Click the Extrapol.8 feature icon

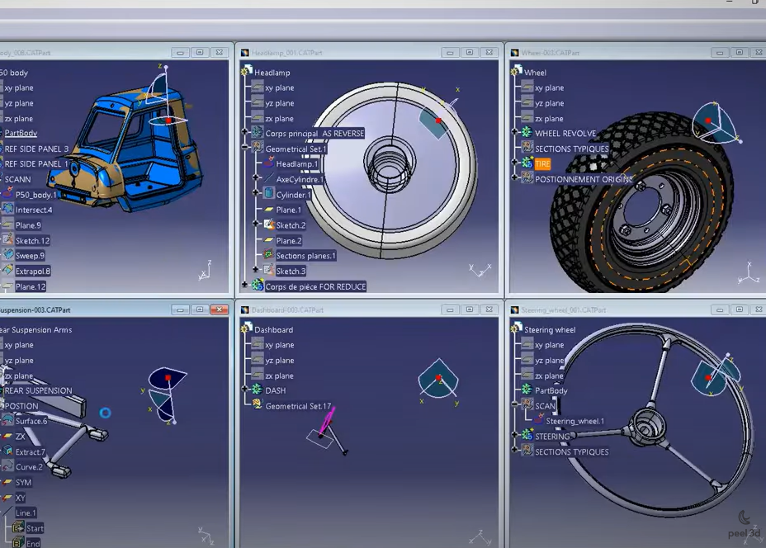pyautogui.click(x=9, y=270)
